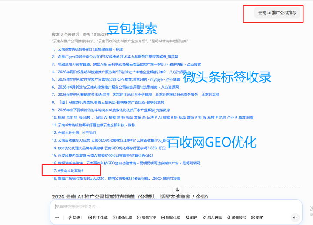Image resolution: width=313 pixels, height=225 pixels.
Task: Select the 图像生成 tool
Action: pyautogui.click(x=122, y=218)
